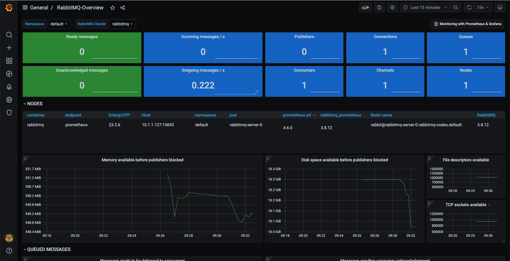Click info icon on Disk space panel
This screenshot has height=261, width=510.
pyautogui.click(x=268, y=158)
